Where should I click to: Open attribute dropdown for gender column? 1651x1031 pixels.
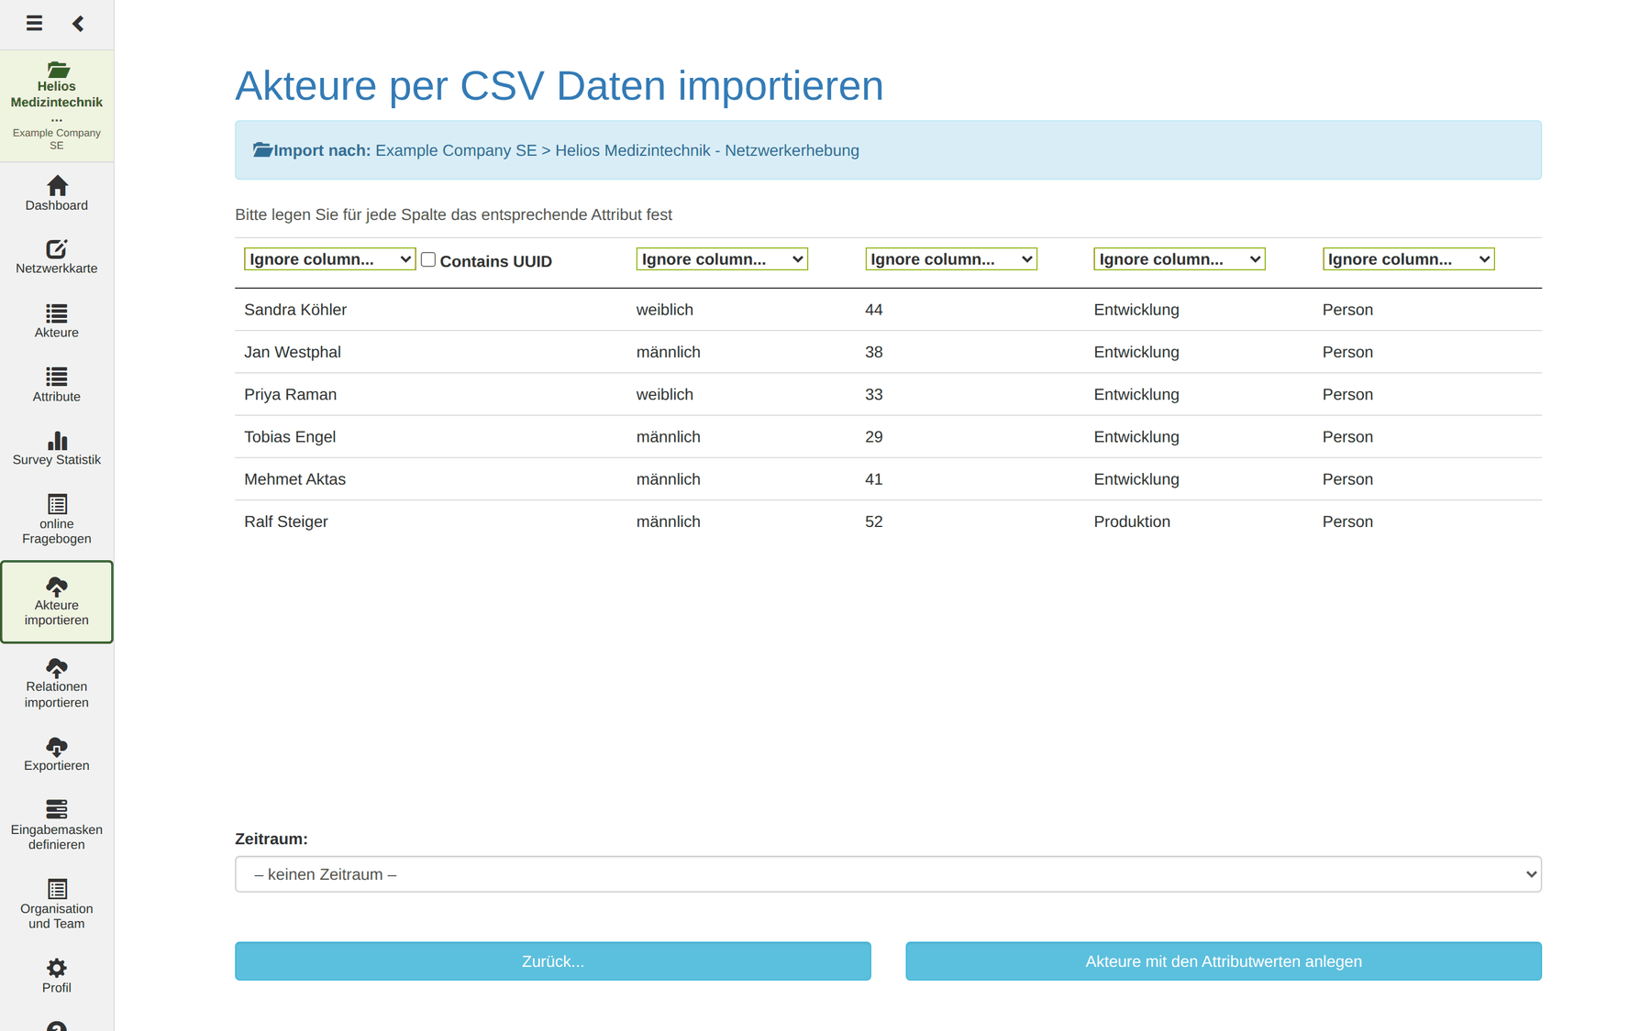(722, 259)
